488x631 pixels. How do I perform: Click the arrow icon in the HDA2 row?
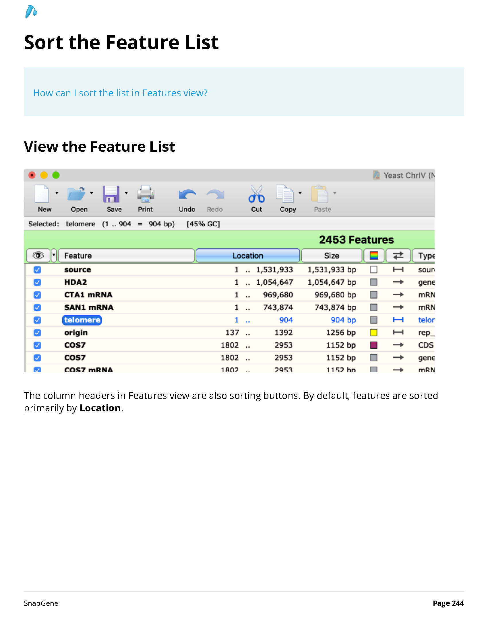[398, 282]
